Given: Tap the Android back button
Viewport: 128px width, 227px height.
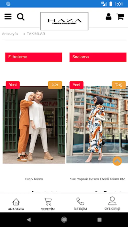Looking at the screenshot, I should point(29,220).
